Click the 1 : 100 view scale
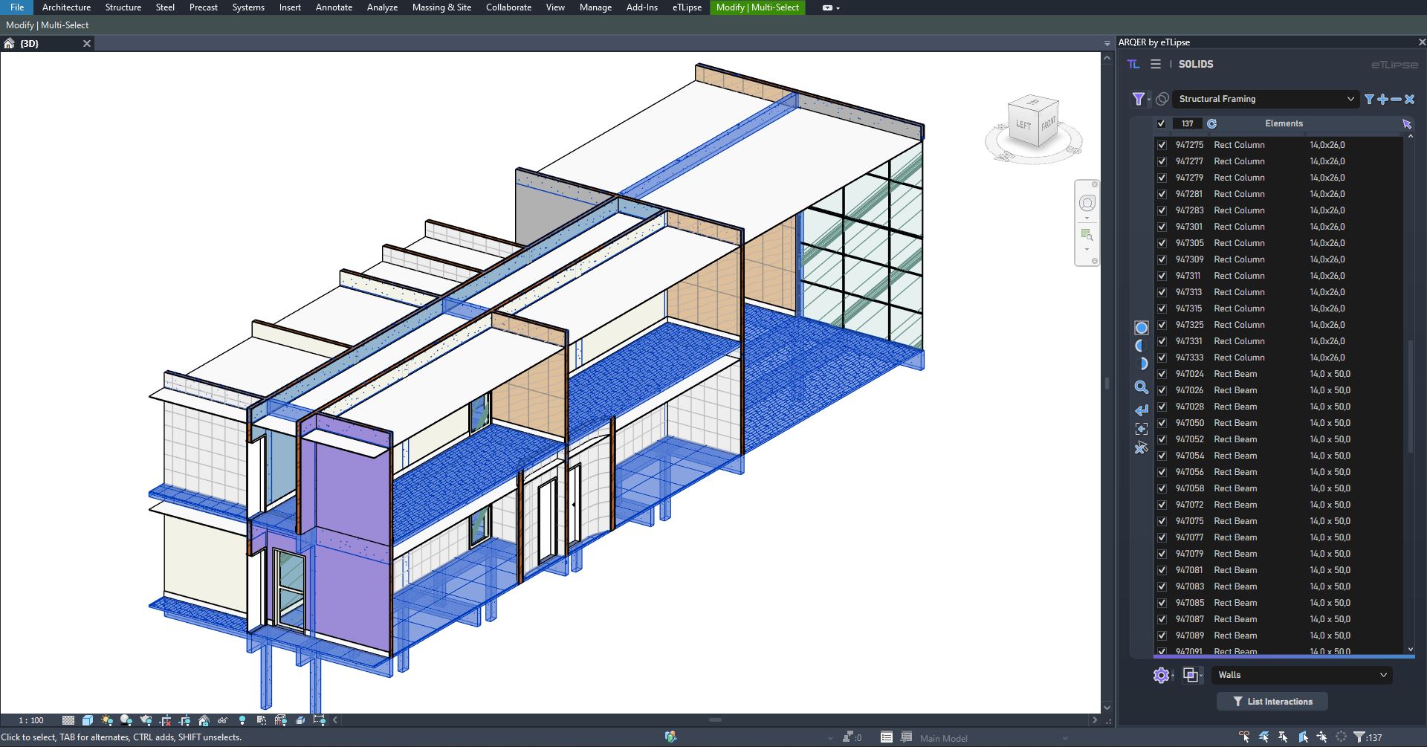This screenshot has height=747, width=1427. click(x=31, y=720)
